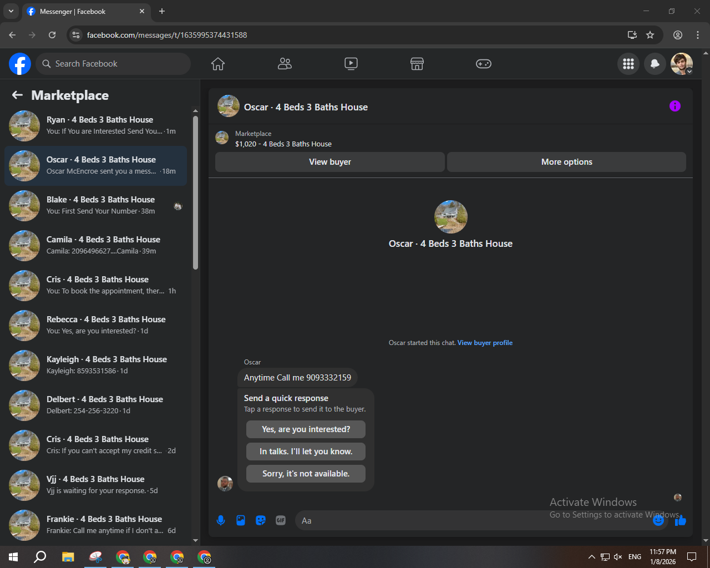
Task: Open site information icon in address bar
Action: point(77,35)
